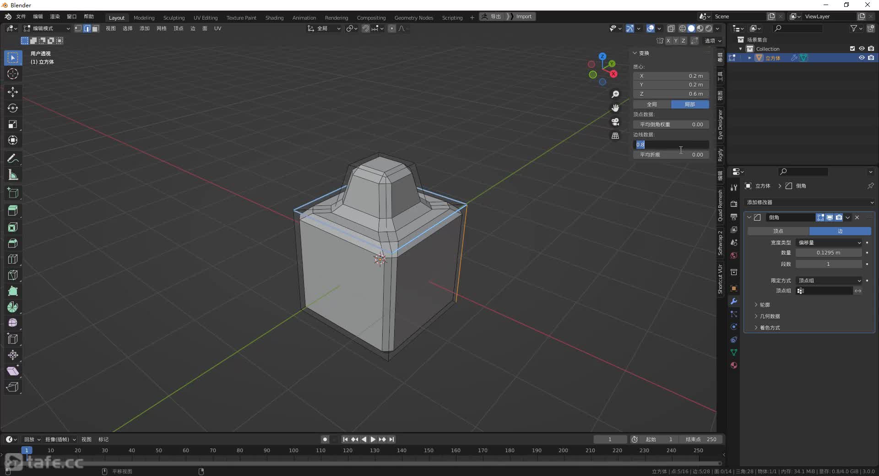Switch orthographic/perspective grid icon

pyautogui.click(x=615, y=136)
